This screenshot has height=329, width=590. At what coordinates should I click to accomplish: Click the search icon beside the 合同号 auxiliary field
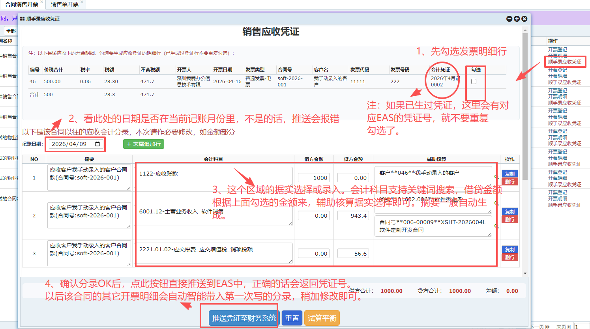point(496,226)
